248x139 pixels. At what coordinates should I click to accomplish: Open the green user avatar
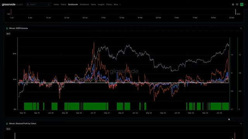point(242,4)
